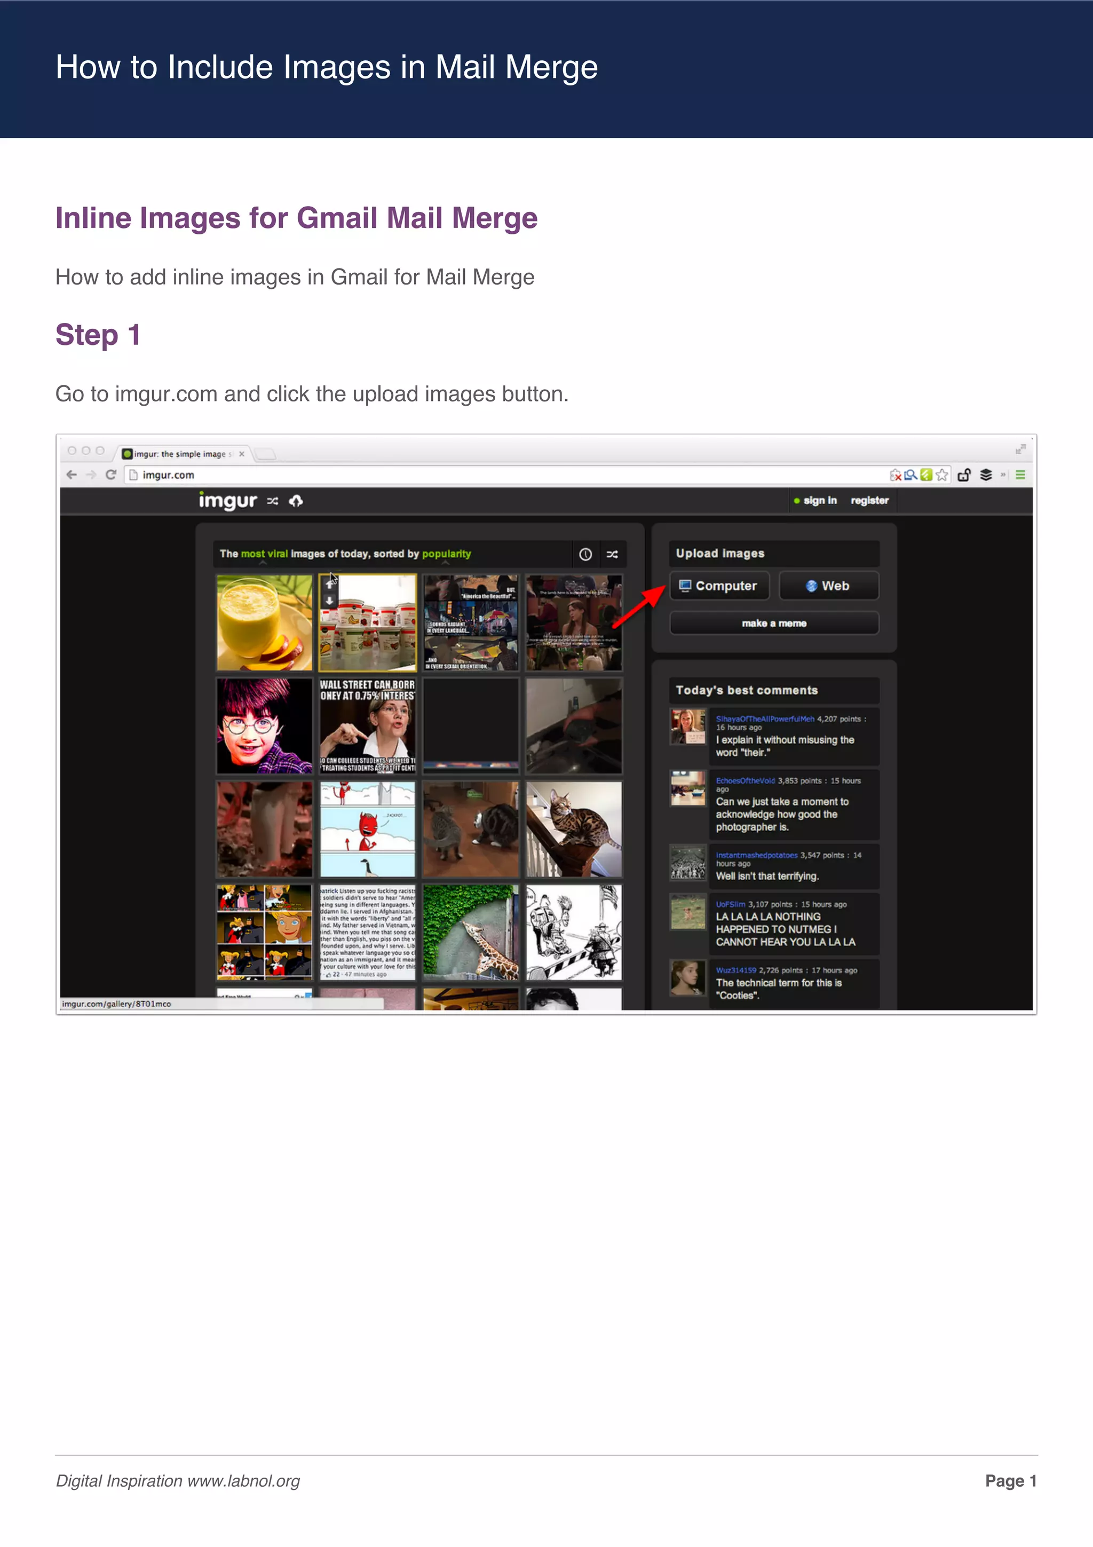Open the two cats on floor thumbnail

pyautogui.click(x=471, y=828)
